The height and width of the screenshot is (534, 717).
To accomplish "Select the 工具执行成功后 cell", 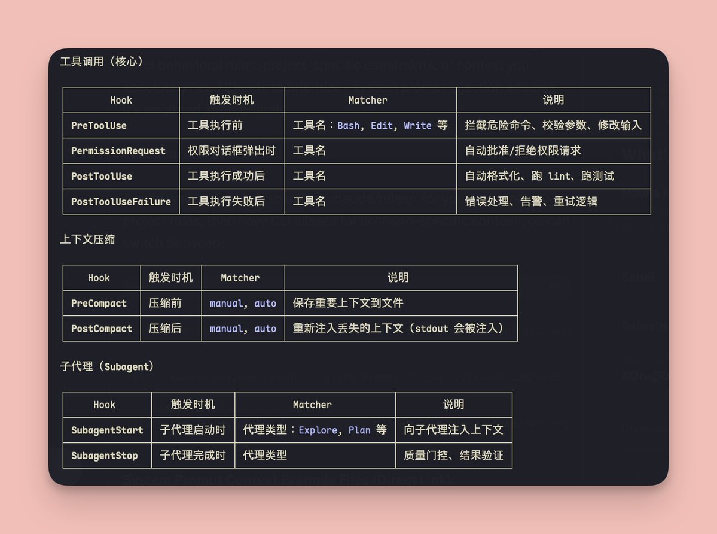I will tap(232, 176).
